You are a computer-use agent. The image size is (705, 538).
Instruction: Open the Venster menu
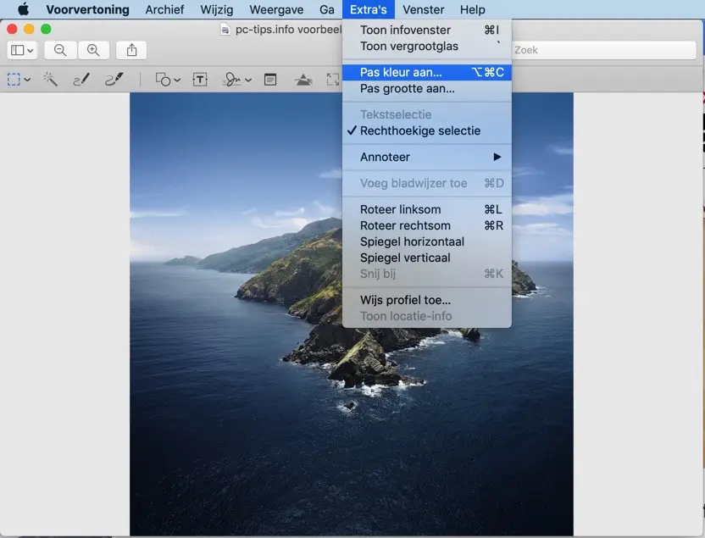423,9
